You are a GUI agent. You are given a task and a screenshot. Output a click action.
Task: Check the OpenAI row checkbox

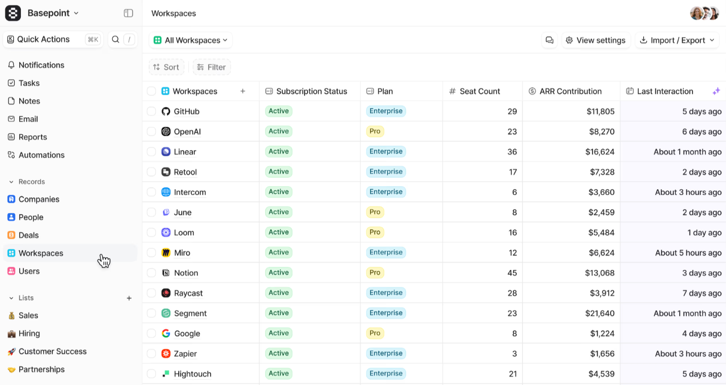[x=151, y=131]
